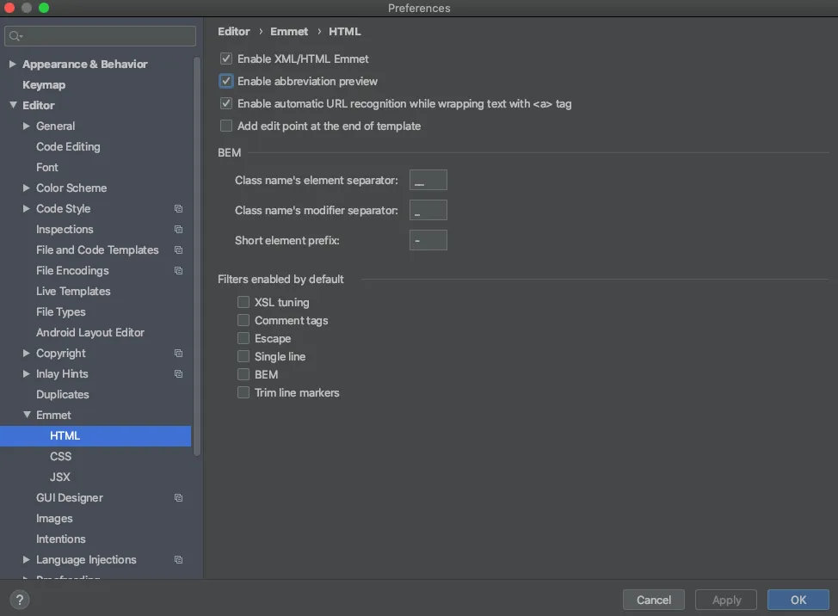Viewport: 838px width, 616px height.
Task: Select the CSS page under Emmet
Action: pos(60,457)
